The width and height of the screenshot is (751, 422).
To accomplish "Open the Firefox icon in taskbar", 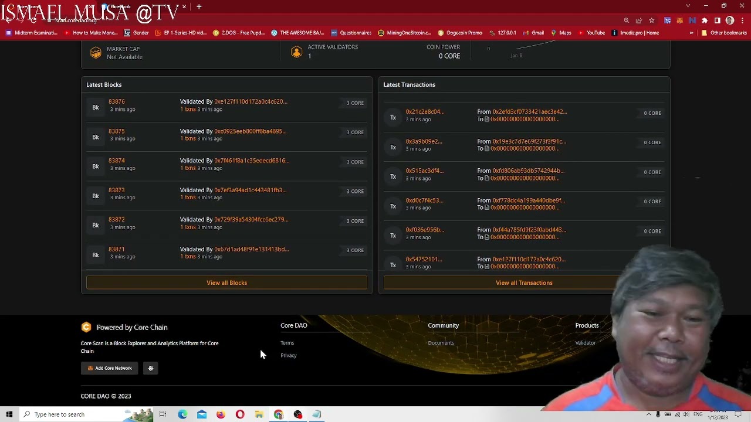I will [x=221, y=414].
